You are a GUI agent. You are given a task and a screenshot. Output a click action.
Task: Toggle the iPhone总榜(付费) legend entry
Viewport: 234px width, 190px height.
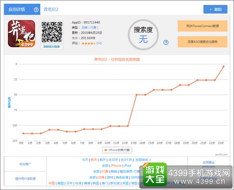(x=117, y=150)
